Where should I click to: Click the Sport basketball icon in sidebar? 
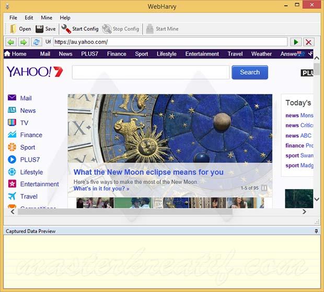[x=12, y=147]
